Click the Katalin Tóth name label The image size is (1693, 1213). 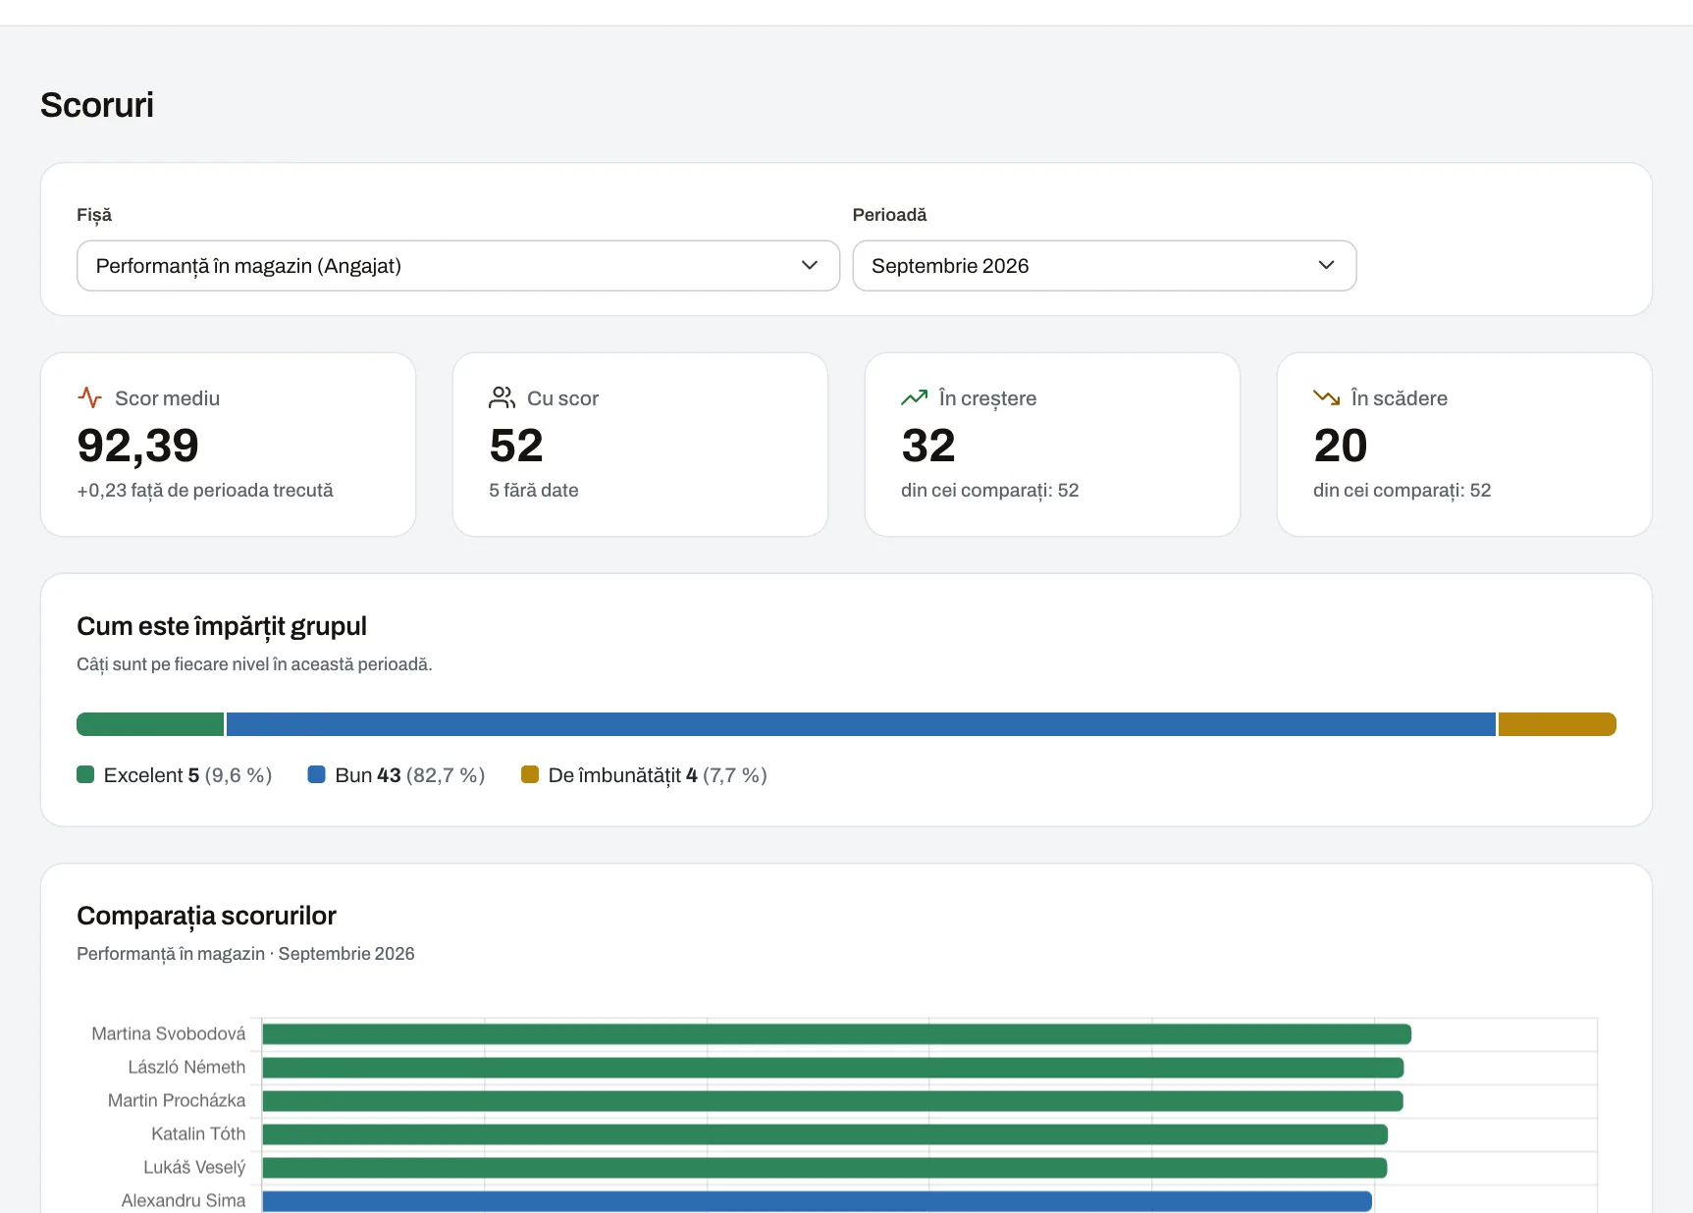(198, 1134)
